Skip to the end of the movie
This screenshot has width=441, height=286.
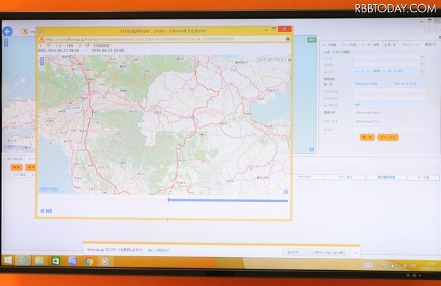point(49,211)
